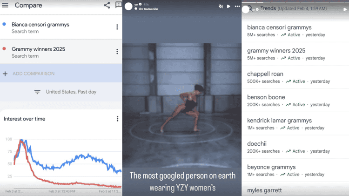Open options for Bianca censori grammys term
The width and height of the screenshot is (349, 196).
click(x=117, y=27)
